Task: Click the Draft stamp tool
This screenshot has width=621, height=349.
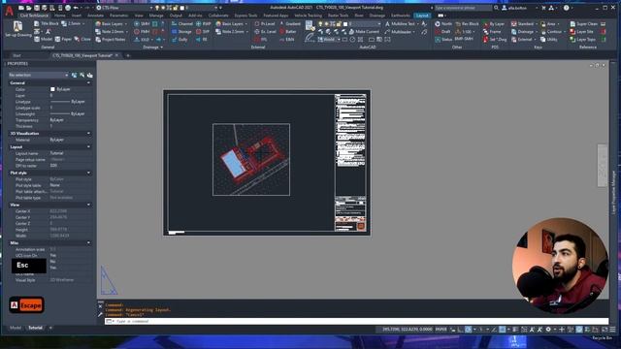Action: pos(442,31)
